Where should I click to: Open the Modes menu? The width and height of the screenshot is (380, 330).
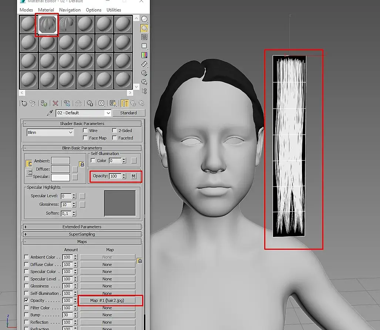point(26,10)
